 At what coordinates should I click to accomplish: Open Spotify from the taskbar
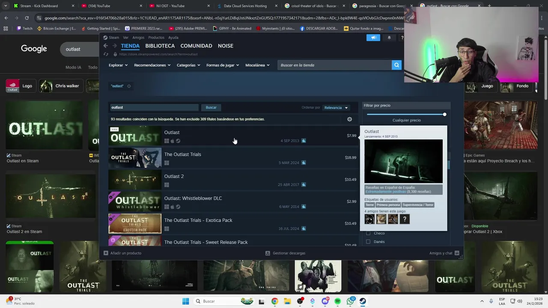pyautogui.click(x=337, y=301)
